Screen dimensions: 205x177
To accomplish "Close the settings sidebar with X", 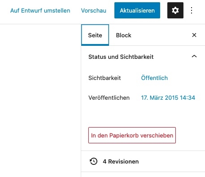I will pyautogui.click(x=194, y=35).
